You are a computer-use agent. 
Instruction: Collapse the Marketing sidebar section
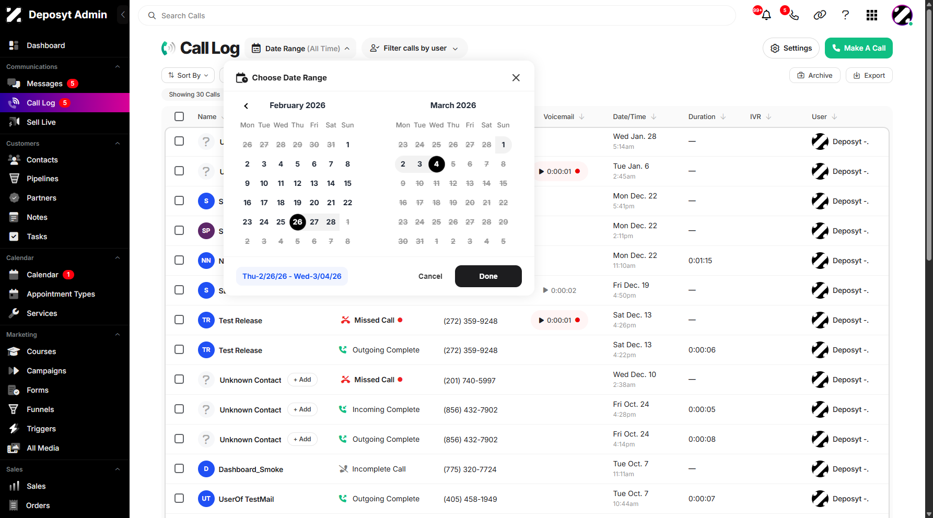tap(118, 335)
